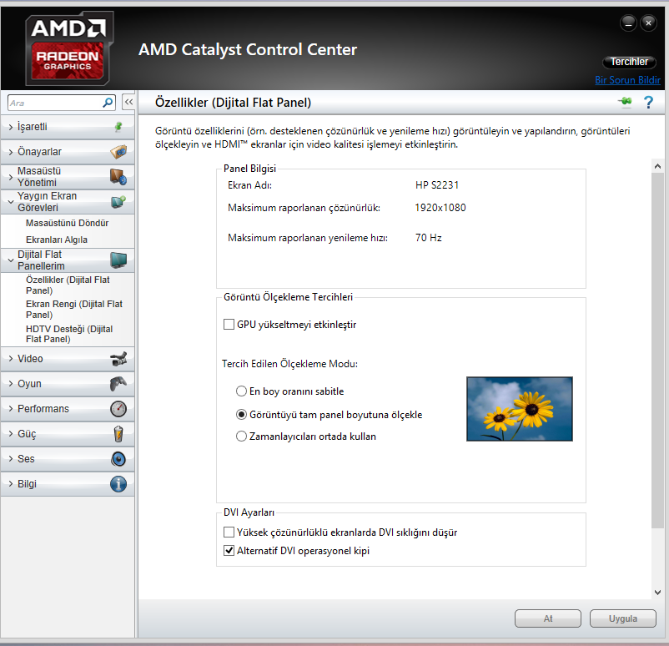This screenshot has height=646, width=669.
Task: Click the Oyun gamepad icon
Action: (118, 384)
